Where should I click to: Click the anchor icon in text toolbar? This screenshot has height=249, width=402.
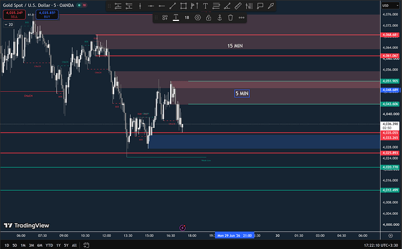220,17
